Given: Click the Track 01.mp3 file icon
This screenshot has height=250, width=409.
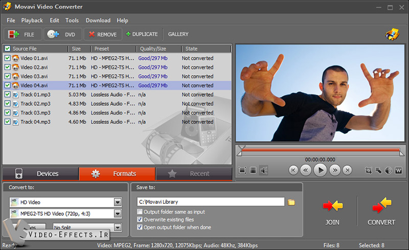Looking at the screenshot, I should [16, 95].
